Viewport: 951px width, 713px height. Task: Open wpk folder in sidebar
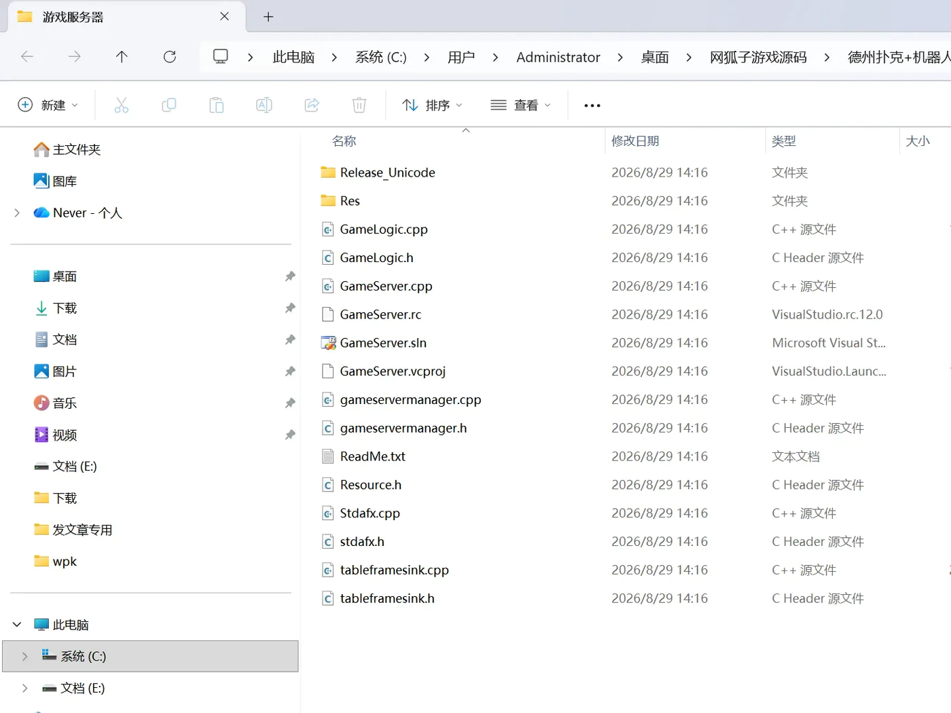(x=55, y=562)
